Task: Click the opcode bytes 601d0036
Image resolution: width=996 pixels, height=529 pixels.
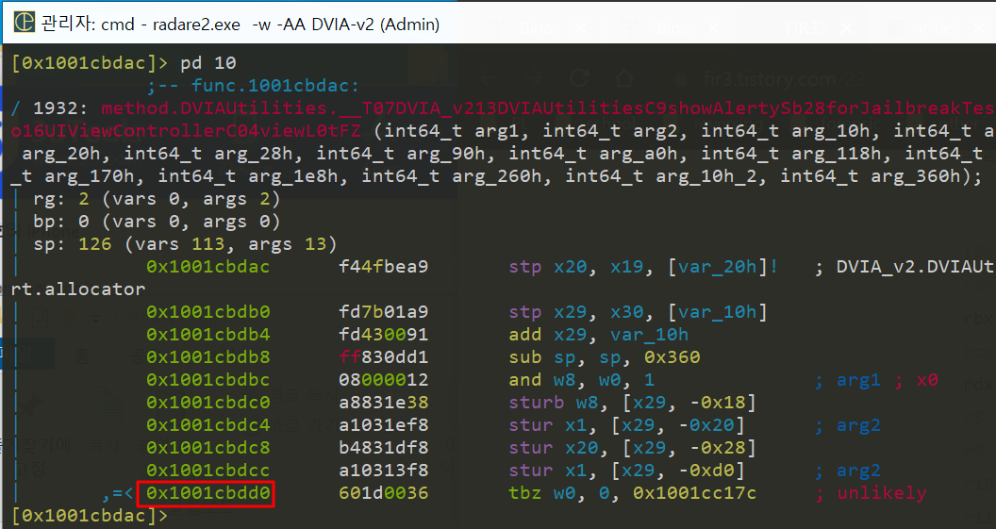Action: 384,493
